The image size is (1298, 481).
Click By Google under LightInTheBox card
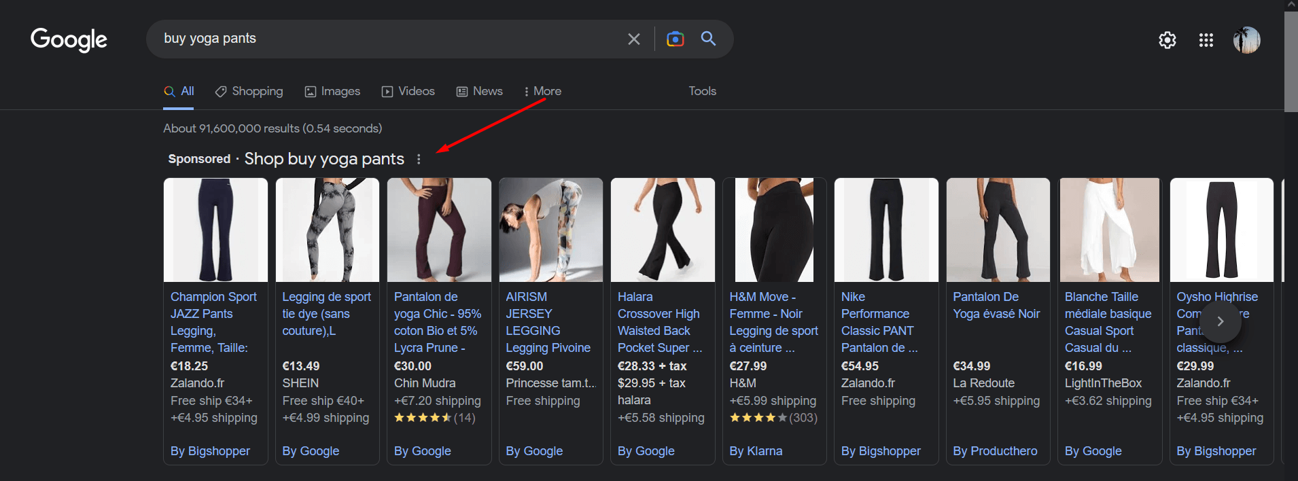1093,451
